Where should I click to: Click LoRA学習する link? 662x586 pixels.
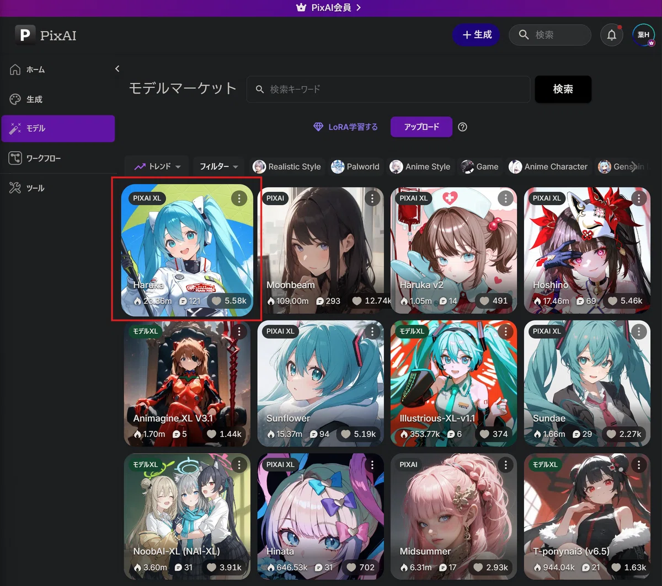pyautogui.click(x=345, y=127)
